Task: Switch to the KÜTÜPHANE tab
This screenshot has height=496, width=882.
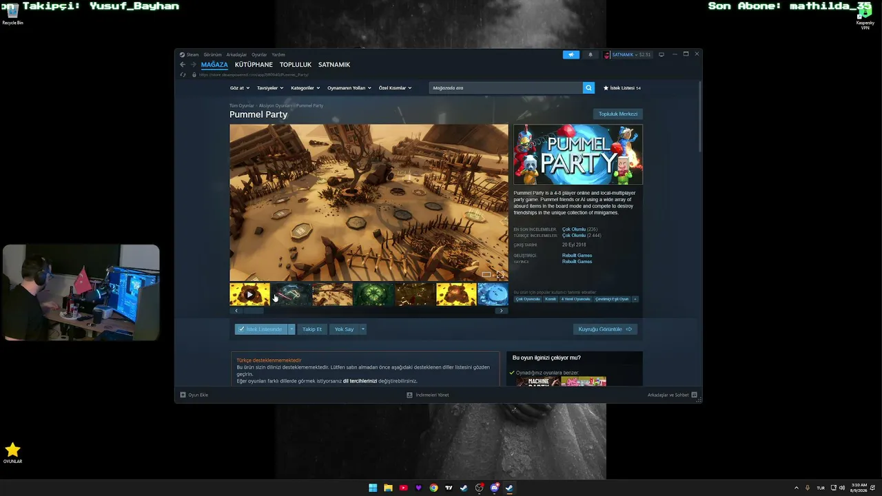Action: pos(254,65)
